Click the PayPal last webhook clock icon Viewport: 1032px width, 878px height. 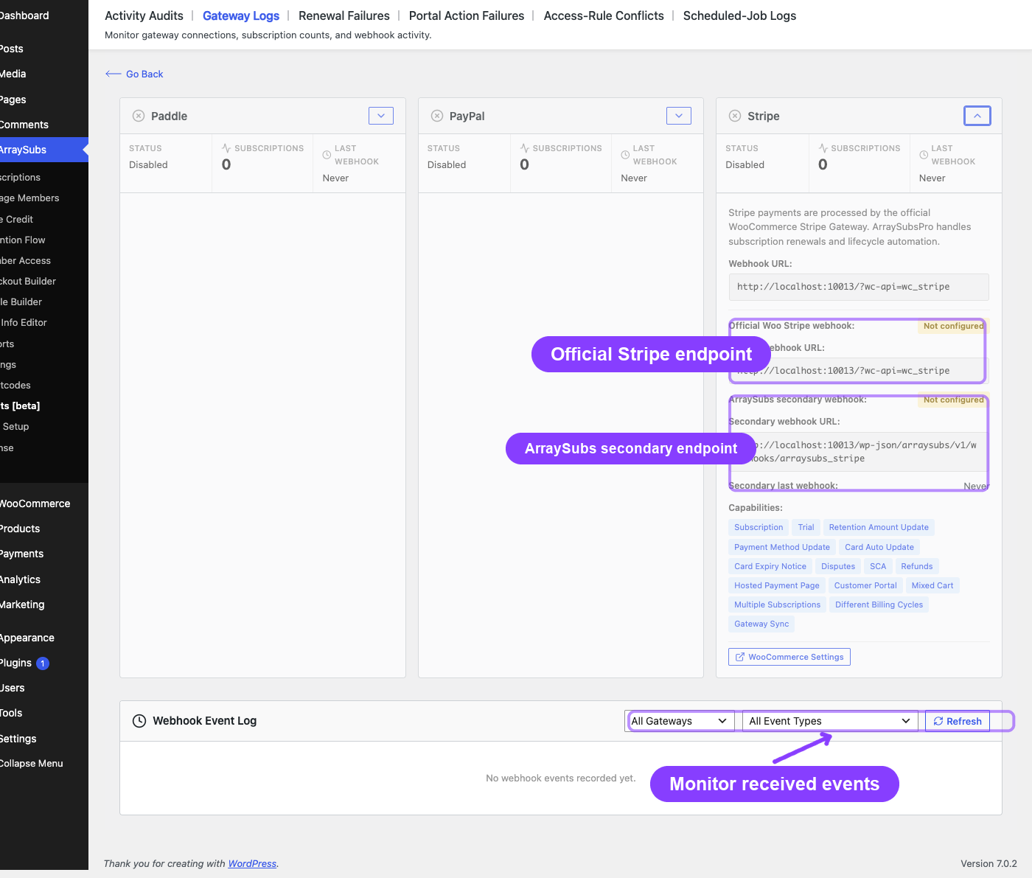(x=625, y=155)
